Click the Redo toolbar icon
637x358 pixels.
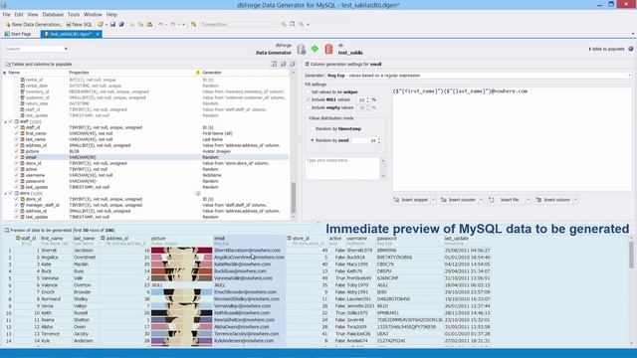pos(173,24)
